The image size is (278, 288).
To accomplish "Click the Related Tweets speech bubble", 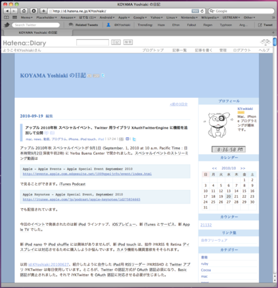I will coord(71,25).
